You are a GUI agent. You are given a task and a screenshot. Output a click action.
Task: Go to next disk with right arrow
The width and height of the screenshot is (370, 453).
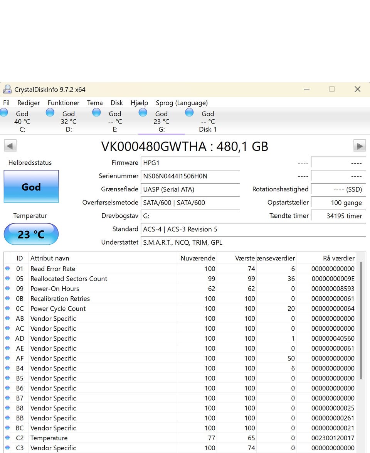coord(359,146)
